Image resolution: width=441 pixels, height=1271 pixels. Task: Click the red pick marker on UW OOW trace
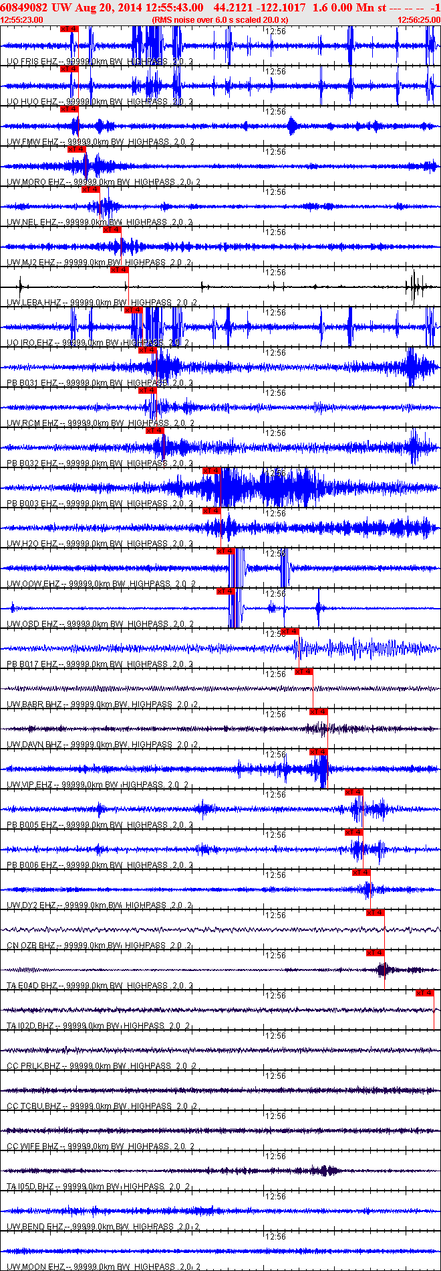(x=226, y=551)
